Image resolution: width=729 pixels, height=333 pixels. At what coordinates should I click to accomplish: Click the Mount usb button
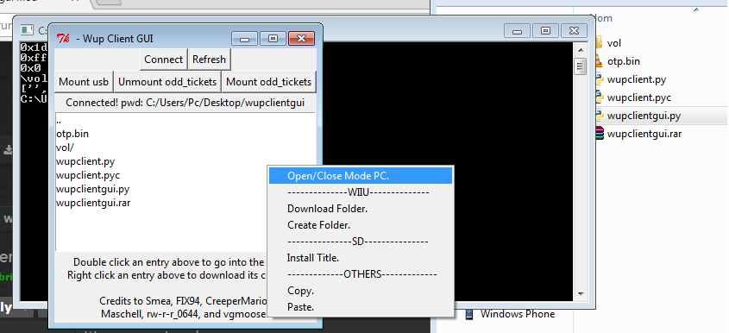click(x=84, y=82)
